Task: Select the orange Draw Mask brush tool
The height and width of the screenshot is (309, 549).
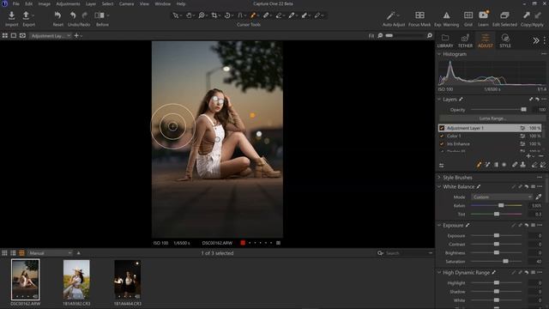Action: point(253,15)
